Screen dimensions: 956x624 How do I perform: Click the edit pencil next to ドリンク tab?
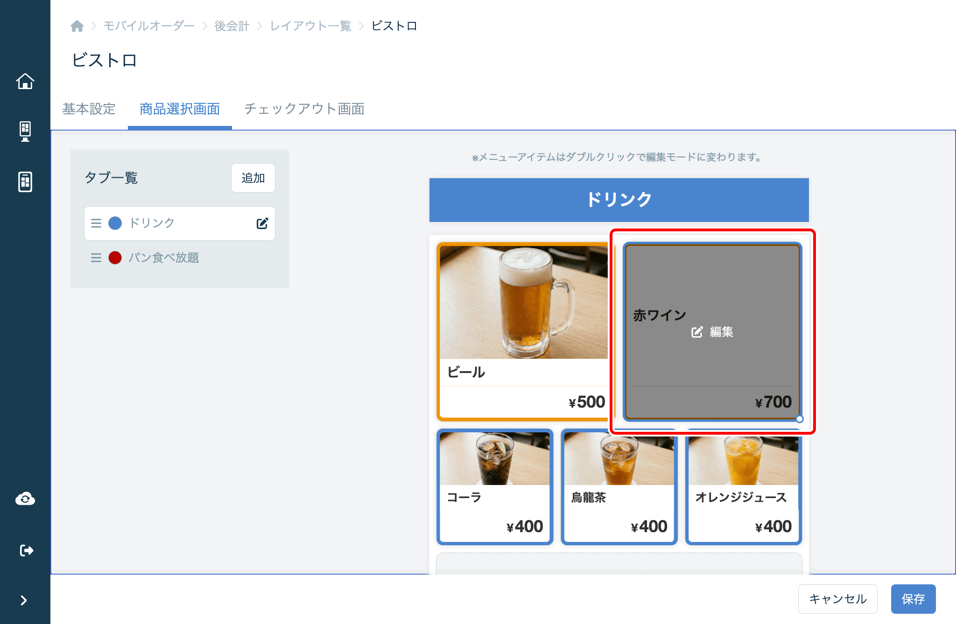coord(262,223)
